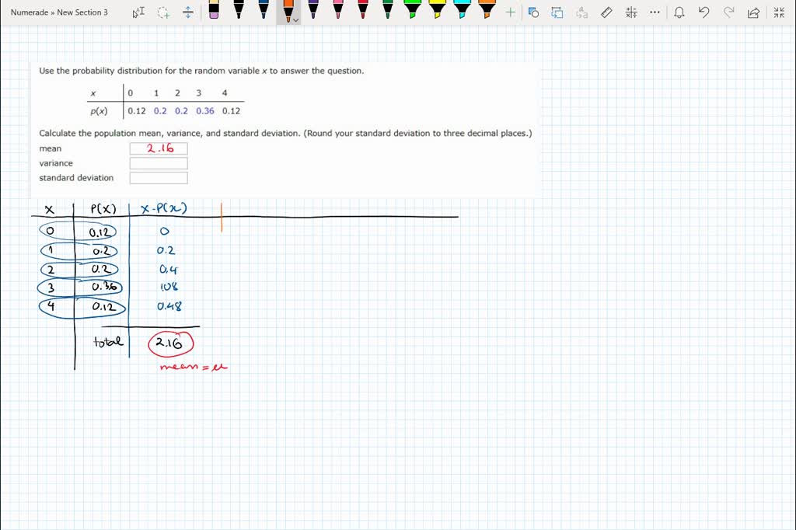The height and width of the screenshot is (530, 796).
Task: Select the yellow highlighter
Action: pyautogui.click(x=437, y=12)
